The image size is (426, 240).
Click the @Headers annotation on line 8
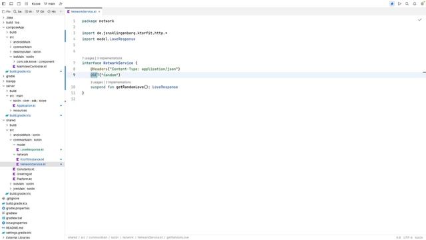[x=99, y=69]
